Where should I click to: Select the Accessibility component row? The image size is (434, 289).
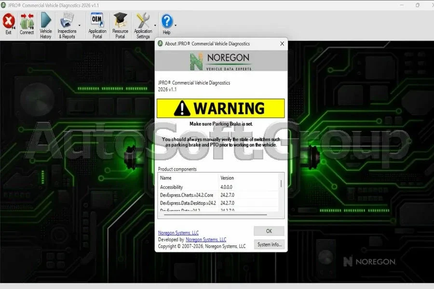218,187
